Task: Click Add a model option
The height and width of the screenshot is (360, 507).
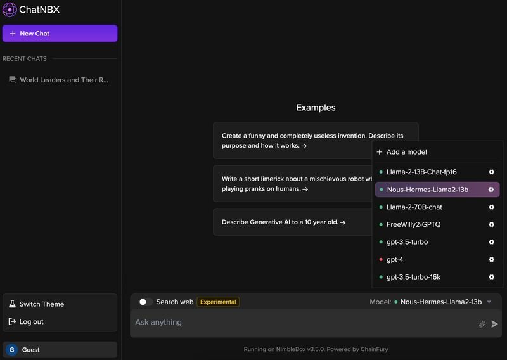Action: click(406, 152)
